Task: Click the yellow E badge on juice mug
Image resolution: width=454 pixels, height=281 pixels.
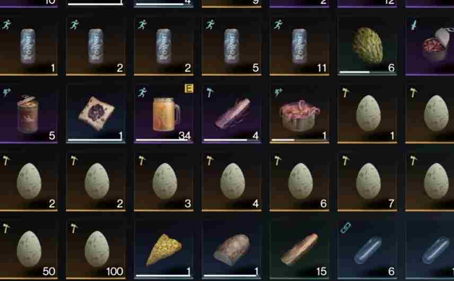Action: pyautogui.click(x=189, y=88)
